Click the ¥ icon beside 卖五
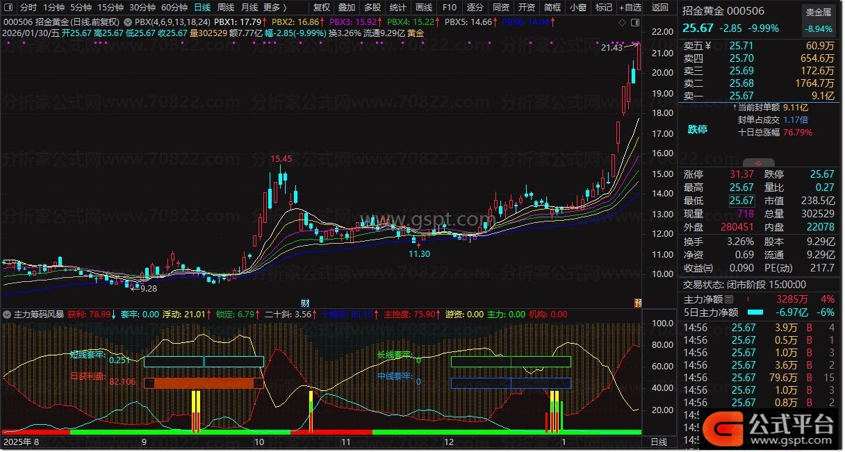 (x=707, y=46)
